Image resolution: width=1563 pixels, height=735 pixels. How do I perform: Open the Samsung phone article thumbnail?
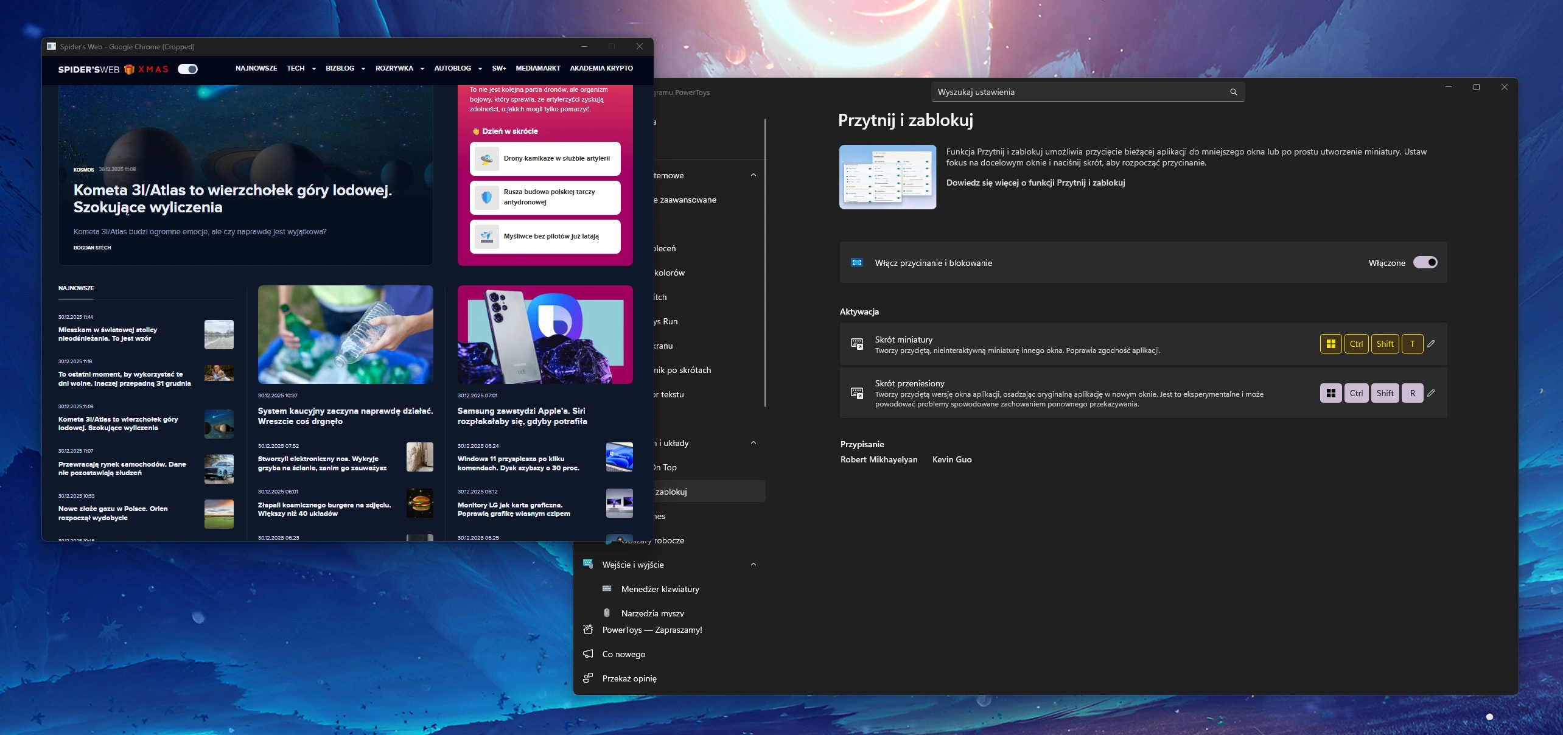coord(545,335)
